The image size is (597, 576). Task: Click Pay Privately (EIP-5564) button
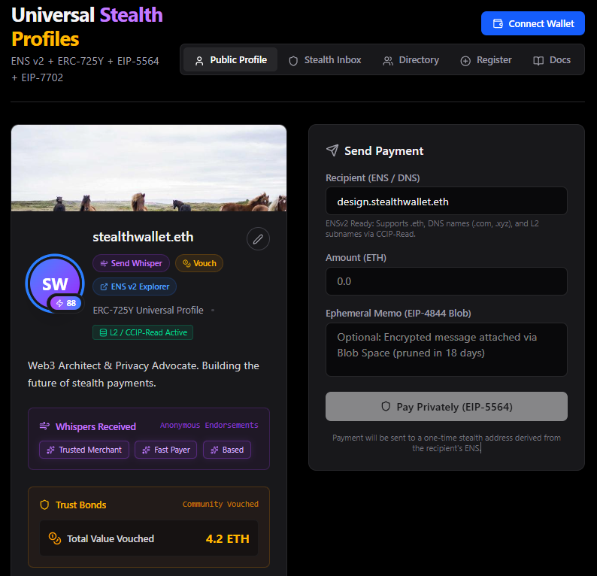click(446, 407)
